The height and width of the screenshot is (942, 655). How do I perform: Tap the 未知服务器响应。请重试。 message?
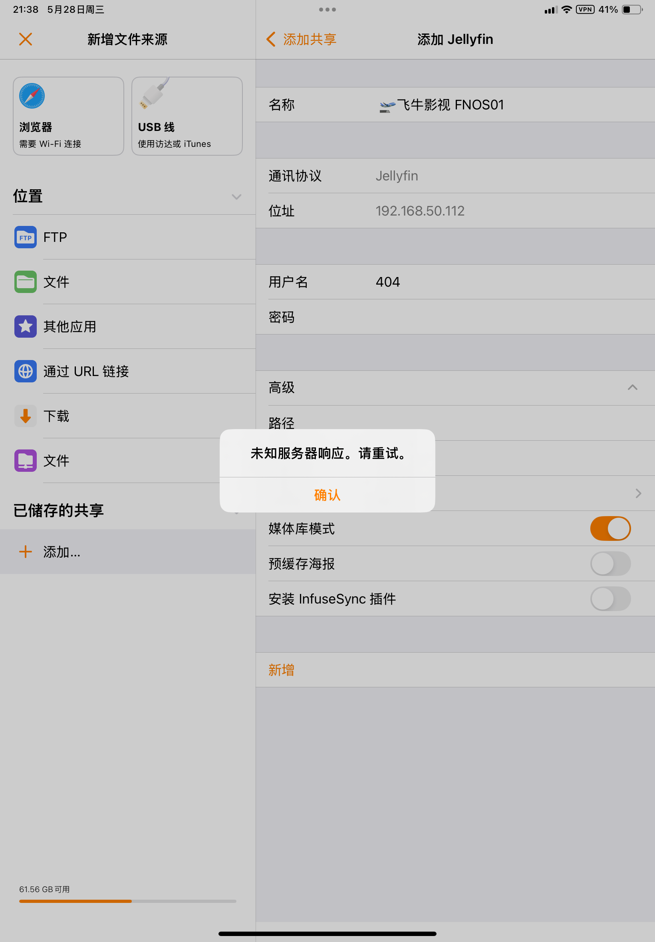[327, 453]
